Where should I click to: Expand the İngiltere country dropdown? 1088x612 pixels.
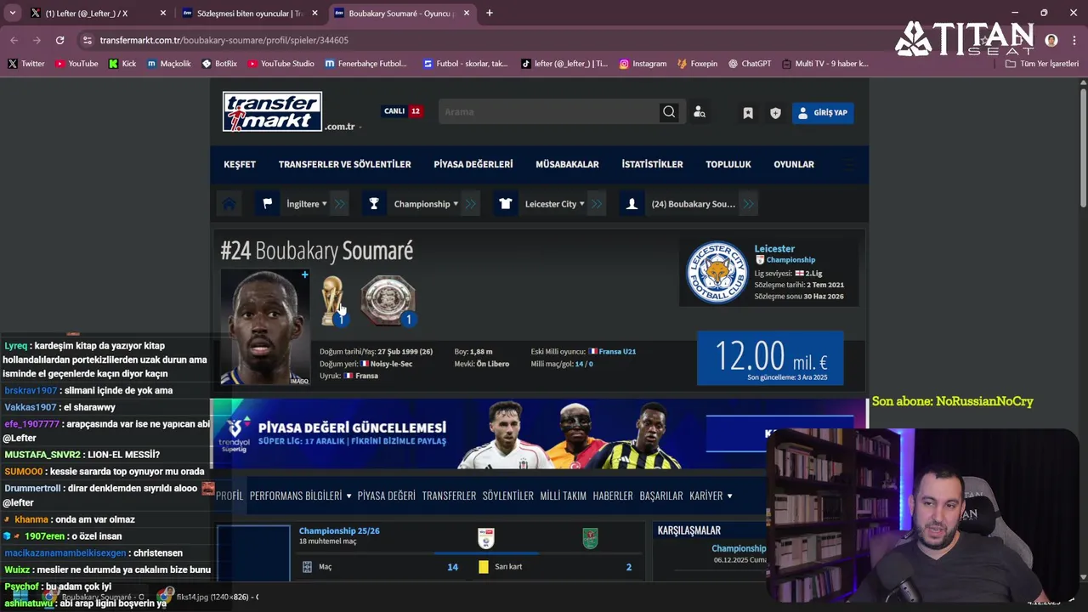point(306,204)
